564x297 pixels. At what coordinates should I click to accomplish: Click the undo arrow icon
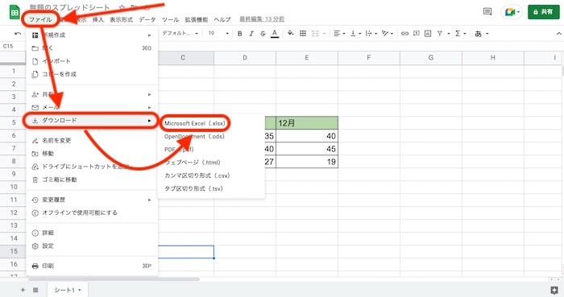point(18,33)
